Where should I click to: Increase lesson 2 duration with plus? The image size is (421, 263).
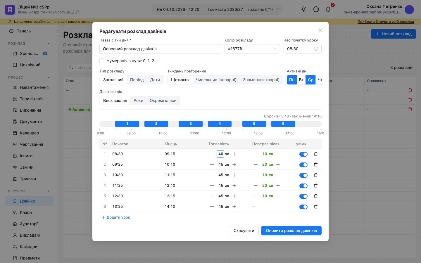pos(234,165)
